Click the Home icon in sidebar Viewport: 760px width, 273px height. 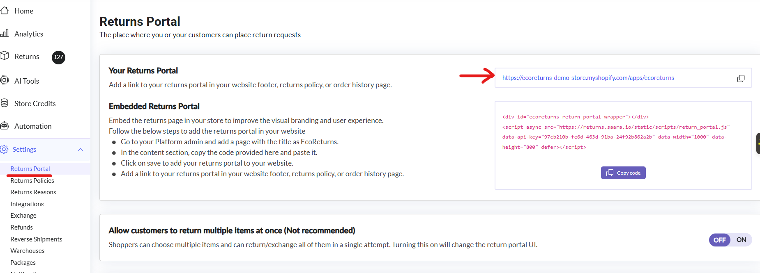click(x=5, y=11)
